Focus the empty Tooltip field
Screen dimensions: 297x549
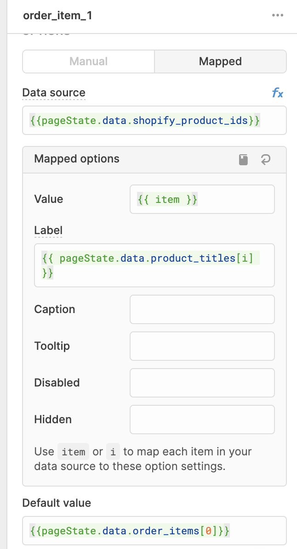pos(202,346)
